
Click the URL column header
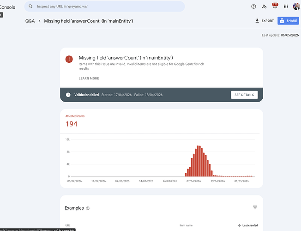tap(68, 225)
